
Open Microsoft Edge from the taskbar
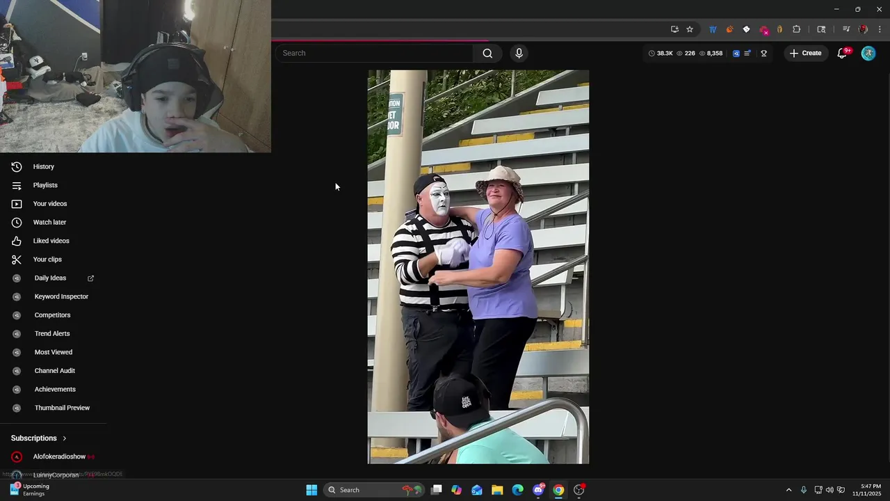(517, 490)
